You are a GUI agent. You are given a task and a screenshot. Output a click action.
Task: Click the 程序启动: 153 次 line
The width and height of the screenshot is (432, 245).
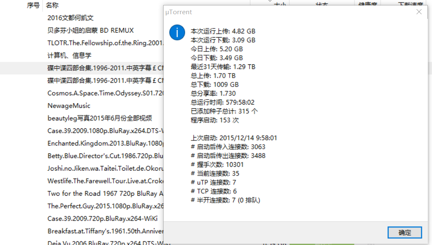[215, 120]
